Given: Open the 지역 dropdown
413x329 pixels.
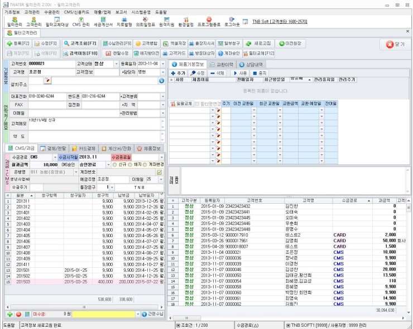Looking at the screenshot, I should click(x=163, y=105).
